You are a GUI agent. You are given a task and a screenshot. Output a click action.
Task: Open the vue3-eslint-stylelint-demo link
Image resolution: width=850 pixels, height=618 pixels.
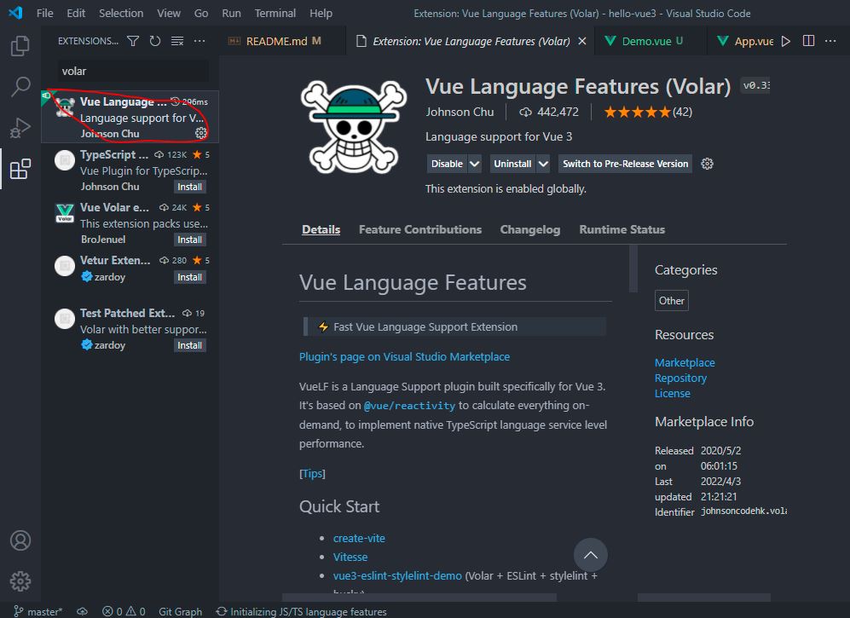pos(397,575)
